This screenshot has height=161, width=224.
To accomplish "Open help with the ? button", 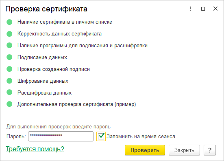I will tap(210, 150).
